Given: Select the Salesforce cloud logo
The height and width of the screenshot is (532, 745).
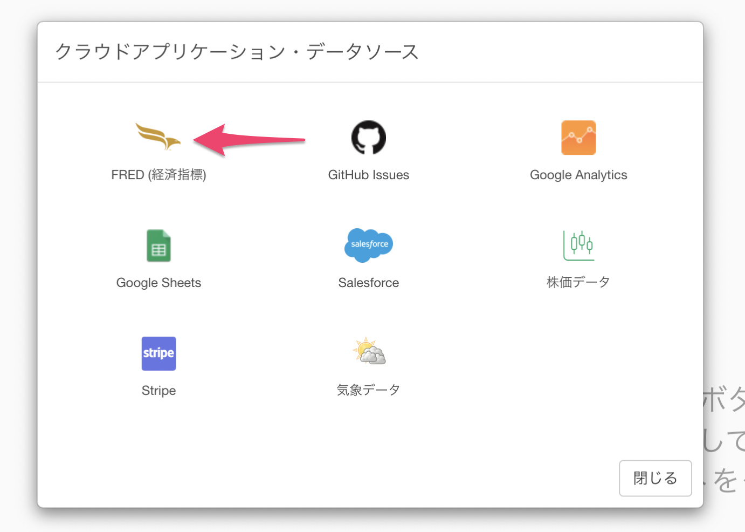Looking at the screenshot, I should point(369,245).
